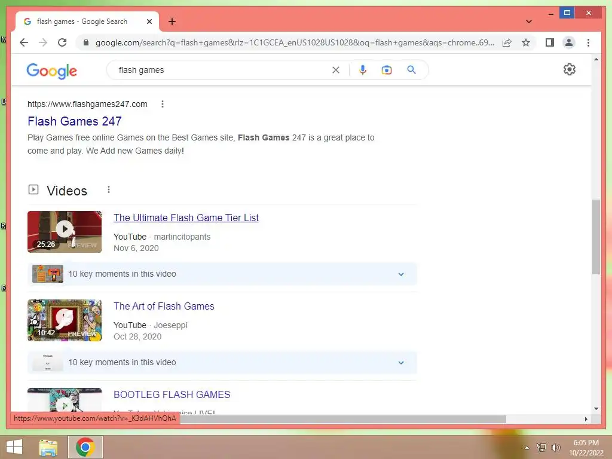Click the Chrome taskbar icon

click(x=85, y=447)
